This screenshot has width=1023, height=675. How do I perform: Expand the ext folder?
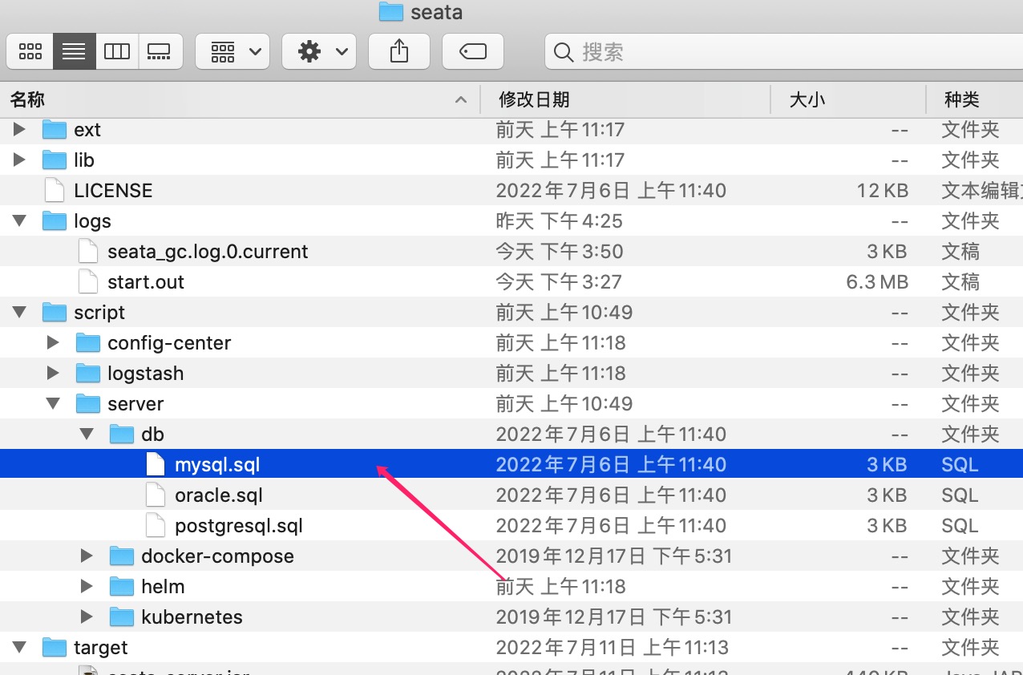point(19,129)
